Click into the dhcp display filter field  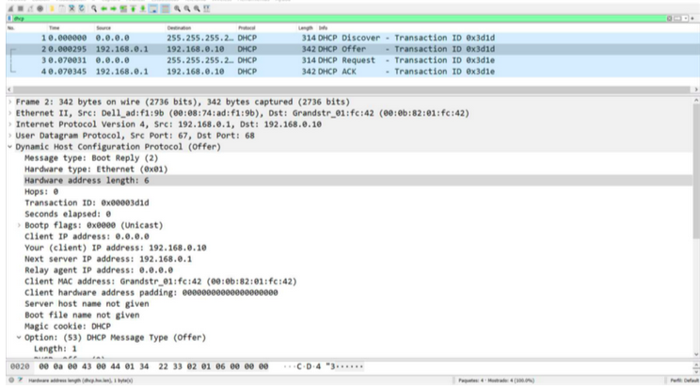coord(340,18)
